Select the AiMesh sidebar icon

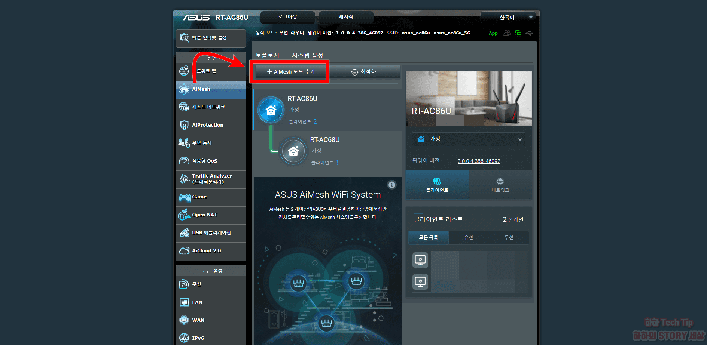tap(184, 89)
